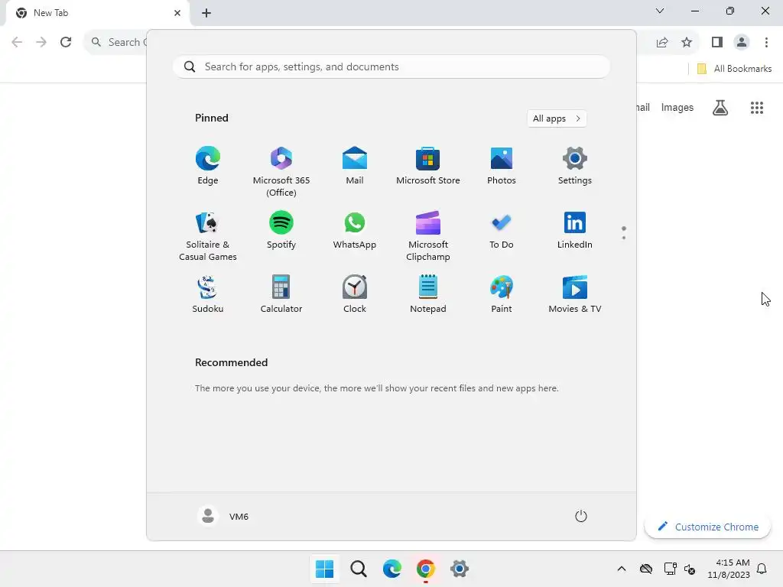783x587 pixels.
Task: Click the Start menu power button
Action: click(x=581, y=516)
